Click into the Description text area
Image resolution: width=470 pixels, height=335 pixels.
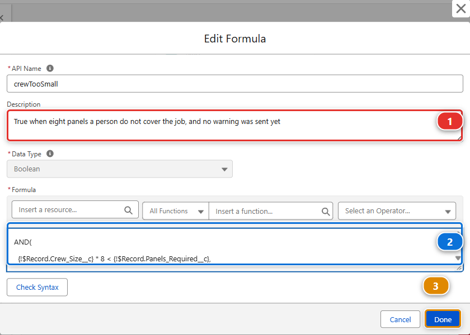[x=234, y=125]
